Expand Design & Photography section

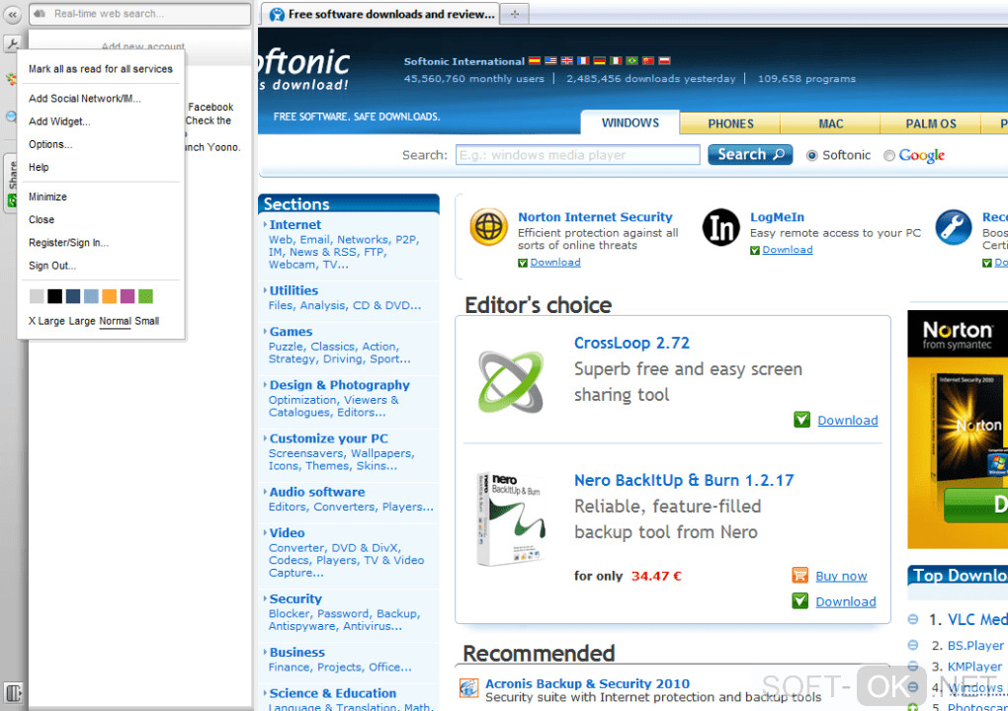(339, 385)
